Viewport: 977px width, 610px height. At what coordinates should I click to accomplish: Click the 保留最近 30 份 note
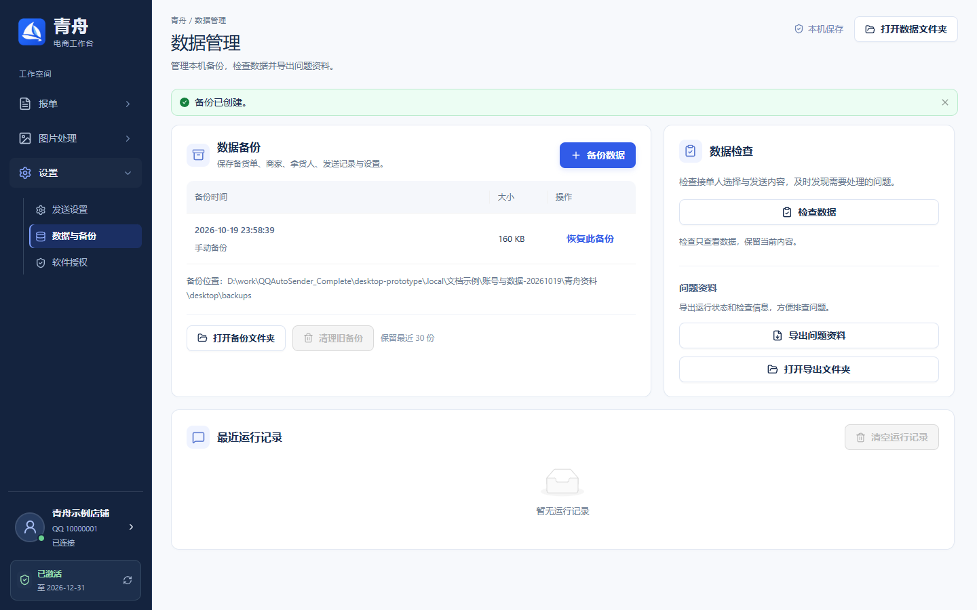click(x=408, y=338)
